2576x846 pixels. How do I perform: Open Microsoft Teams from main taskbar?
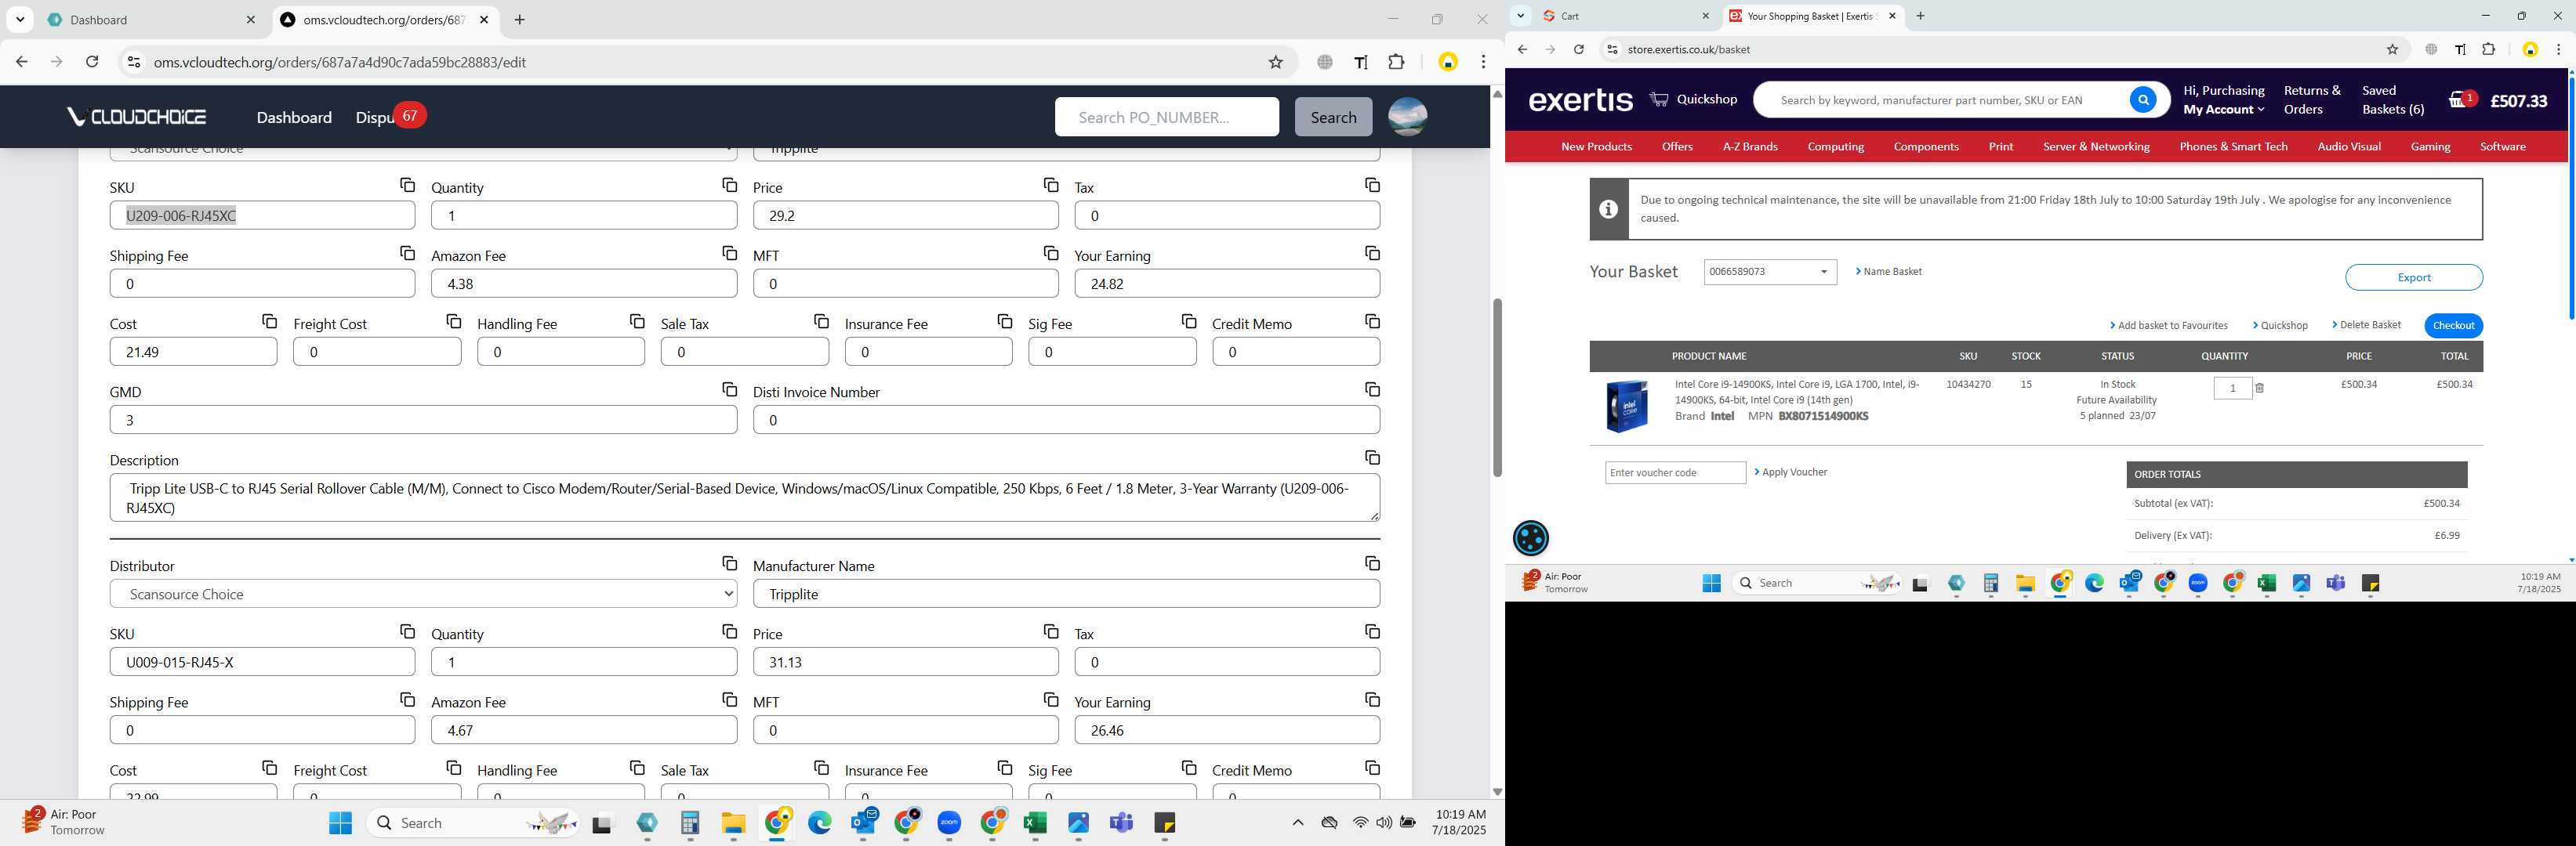pos(1121,823)
